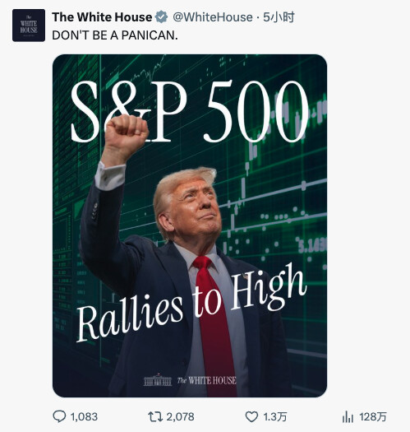Click the reply speech bubble icon
Image resolution: width=410 pixels, height=432 pixels.
[x=59, y=416]
